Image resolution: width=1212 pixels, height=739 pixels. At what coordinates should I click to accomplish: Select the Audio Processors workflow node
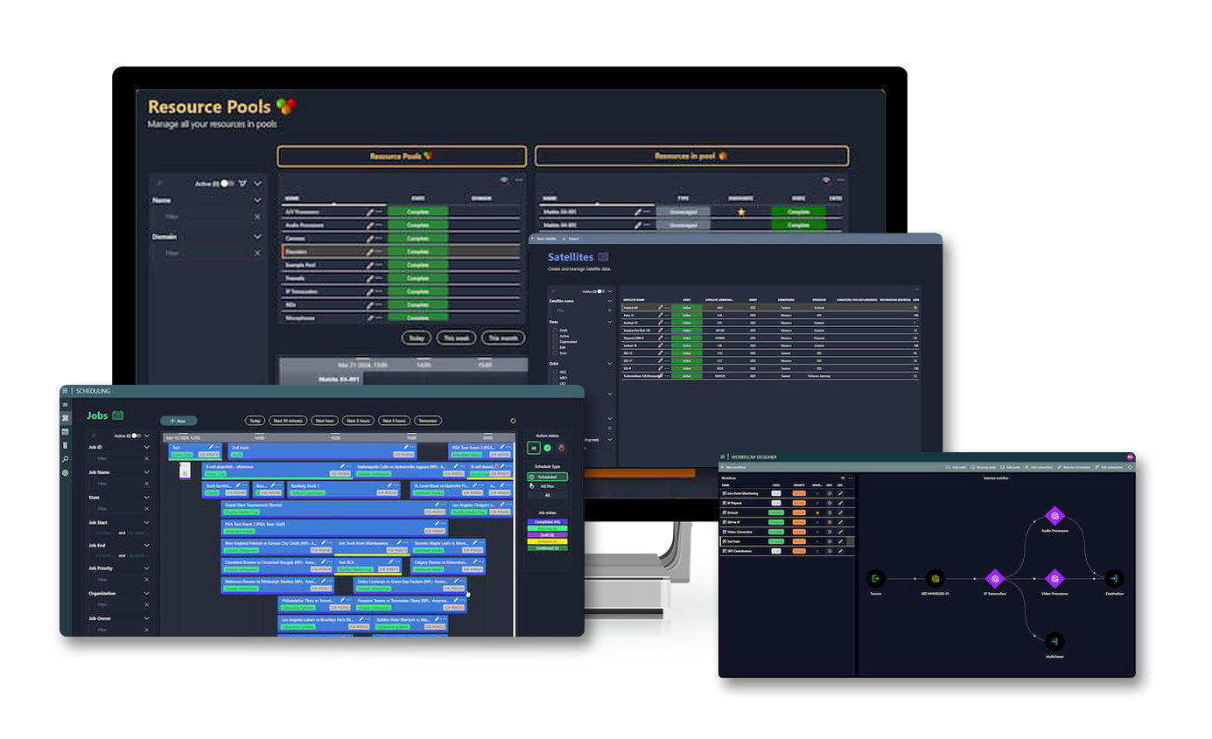click(x=1055, y=515)
